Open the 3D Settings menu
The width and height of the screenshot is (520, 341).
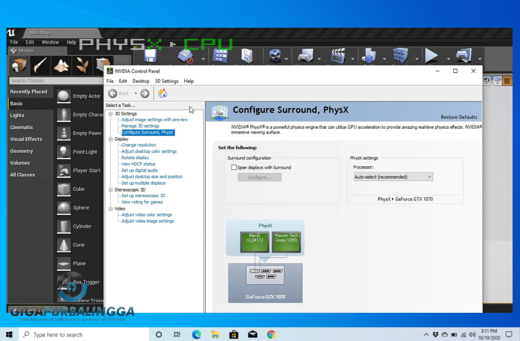click(167, 81)
